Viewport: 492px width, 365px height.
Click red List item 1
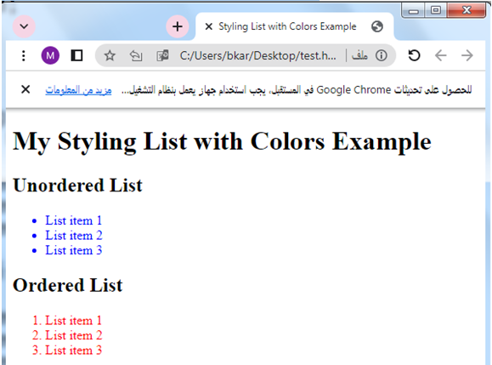(73, 321)
